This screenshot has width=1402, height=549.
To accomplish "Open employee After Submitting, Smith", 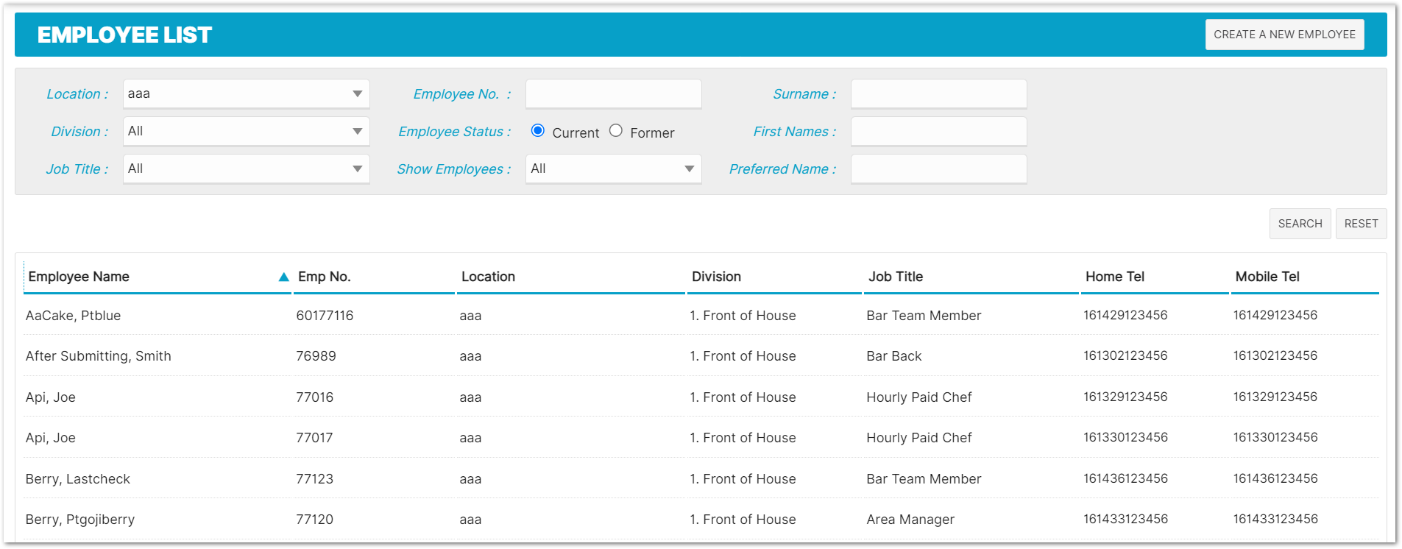I will click(99, 356).
